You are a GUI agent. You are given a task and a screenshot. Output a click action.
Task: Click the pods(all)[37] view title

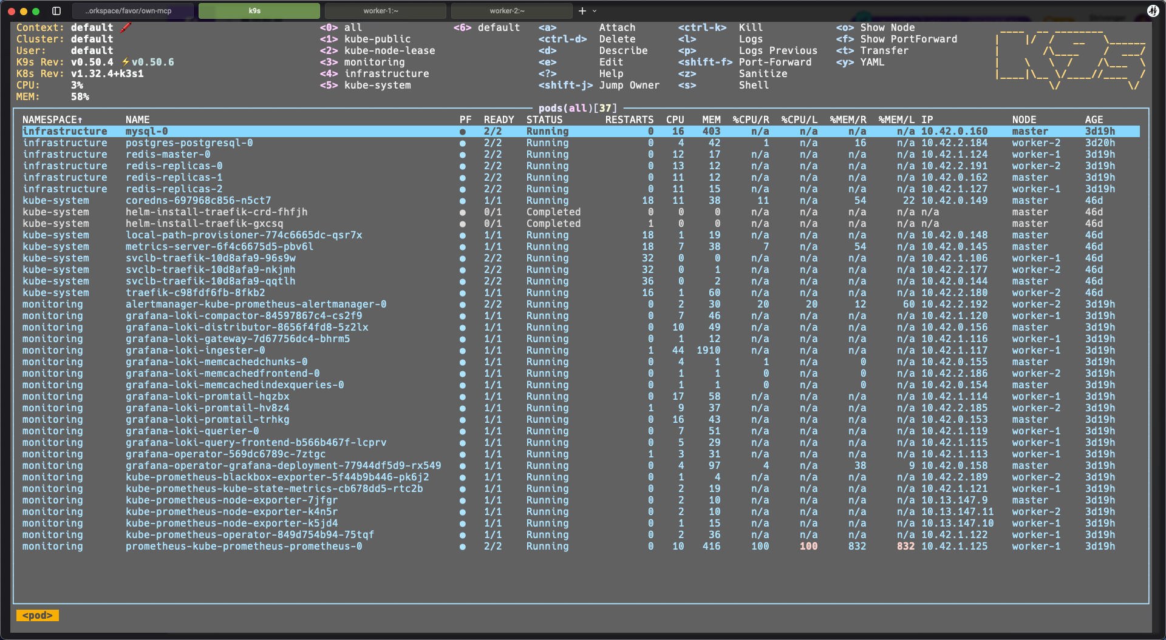point(578,109)
